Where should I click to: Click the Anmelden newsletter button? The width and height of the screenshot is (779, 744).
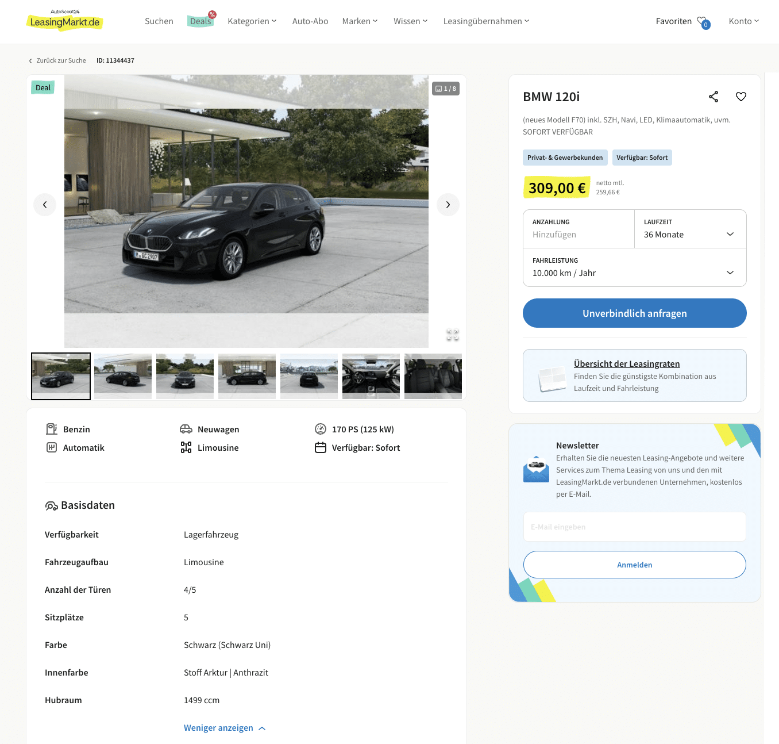(x=635, y=565)
